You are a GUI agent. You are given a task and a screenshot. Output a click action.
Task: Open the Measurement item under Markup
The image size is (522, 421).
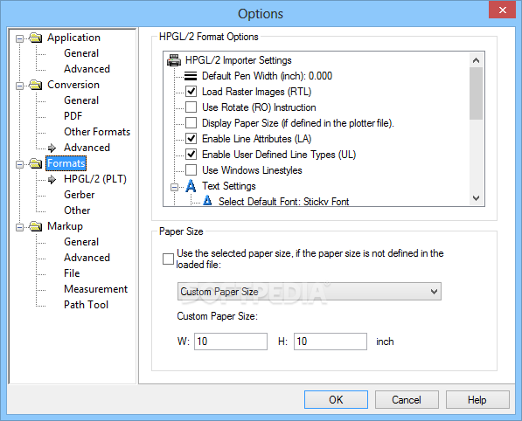coord(95,289)
